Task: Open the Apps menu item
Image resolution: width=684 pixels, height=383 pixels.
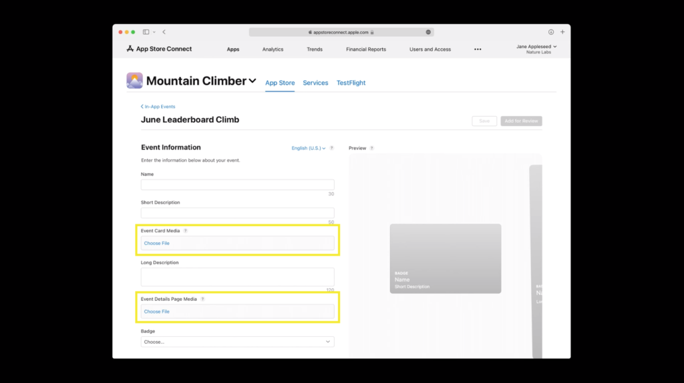Action: (233, 49)
